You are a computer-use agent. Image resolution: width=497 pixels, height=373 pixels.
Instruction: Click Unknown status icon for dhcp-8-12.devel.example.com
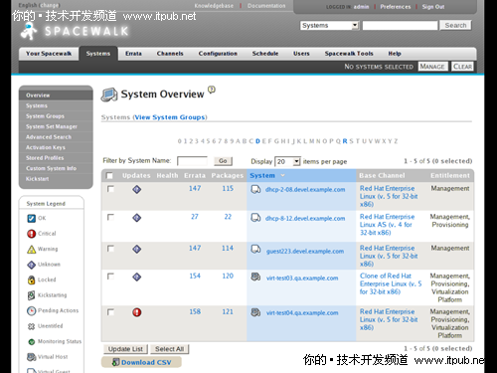point(137,218)
